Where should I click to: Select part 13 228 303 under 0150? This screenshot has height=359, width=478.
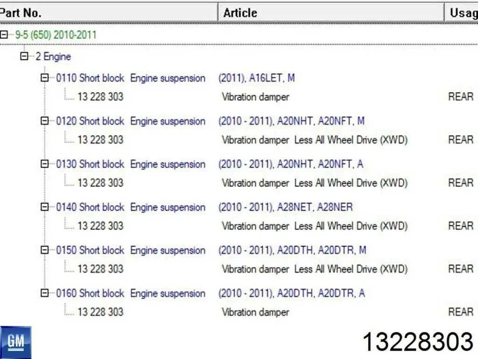(x=101, y=269)
